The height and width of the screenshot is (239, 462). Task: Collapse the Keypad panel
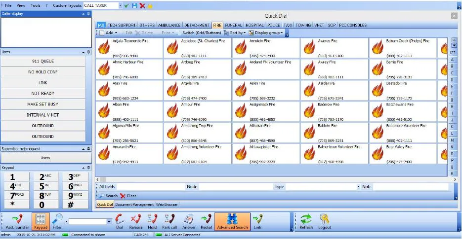tap(84, 168)
